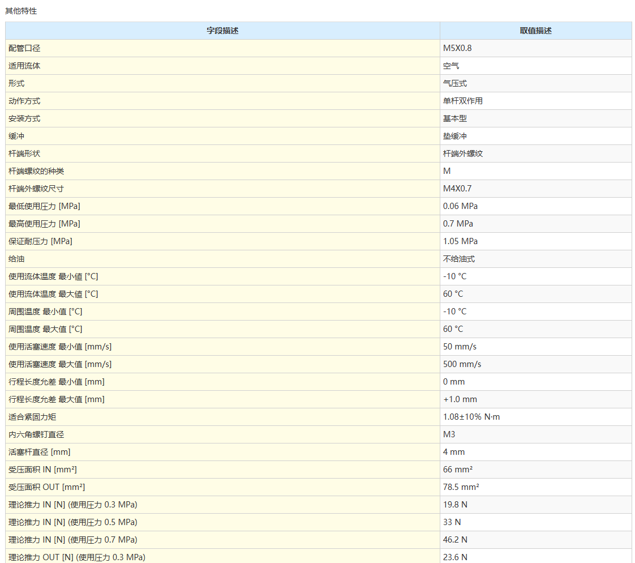Select the M4X0.7 value cell
The width and height of the screenshot is (635, 563).
(x=457, y=189)
